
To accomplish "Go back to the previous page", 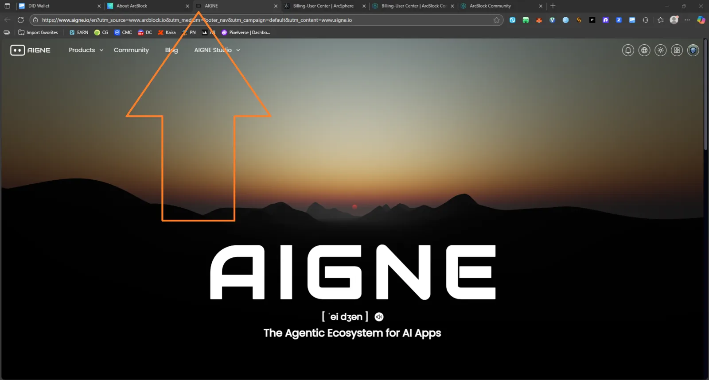I will (7, 20).
